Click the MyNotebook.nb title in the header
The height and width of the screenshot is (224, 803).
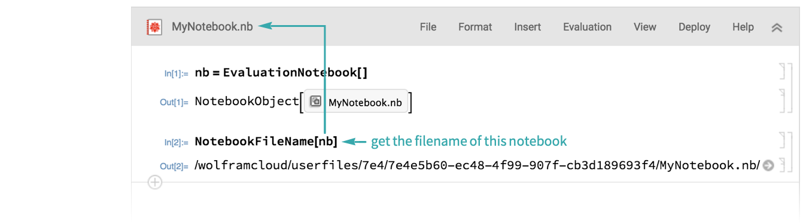[212, 27]
